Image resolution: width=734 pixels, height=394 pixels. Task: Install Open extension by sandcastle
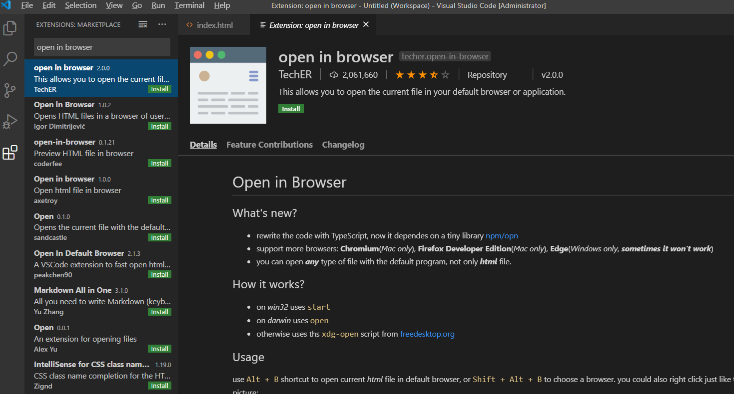tap(159, 237)
